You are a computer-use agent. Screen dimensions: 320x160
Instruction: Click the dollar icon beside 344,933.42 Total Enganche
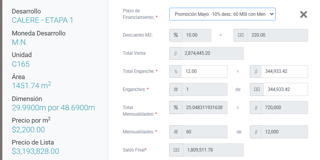(256, 71)
